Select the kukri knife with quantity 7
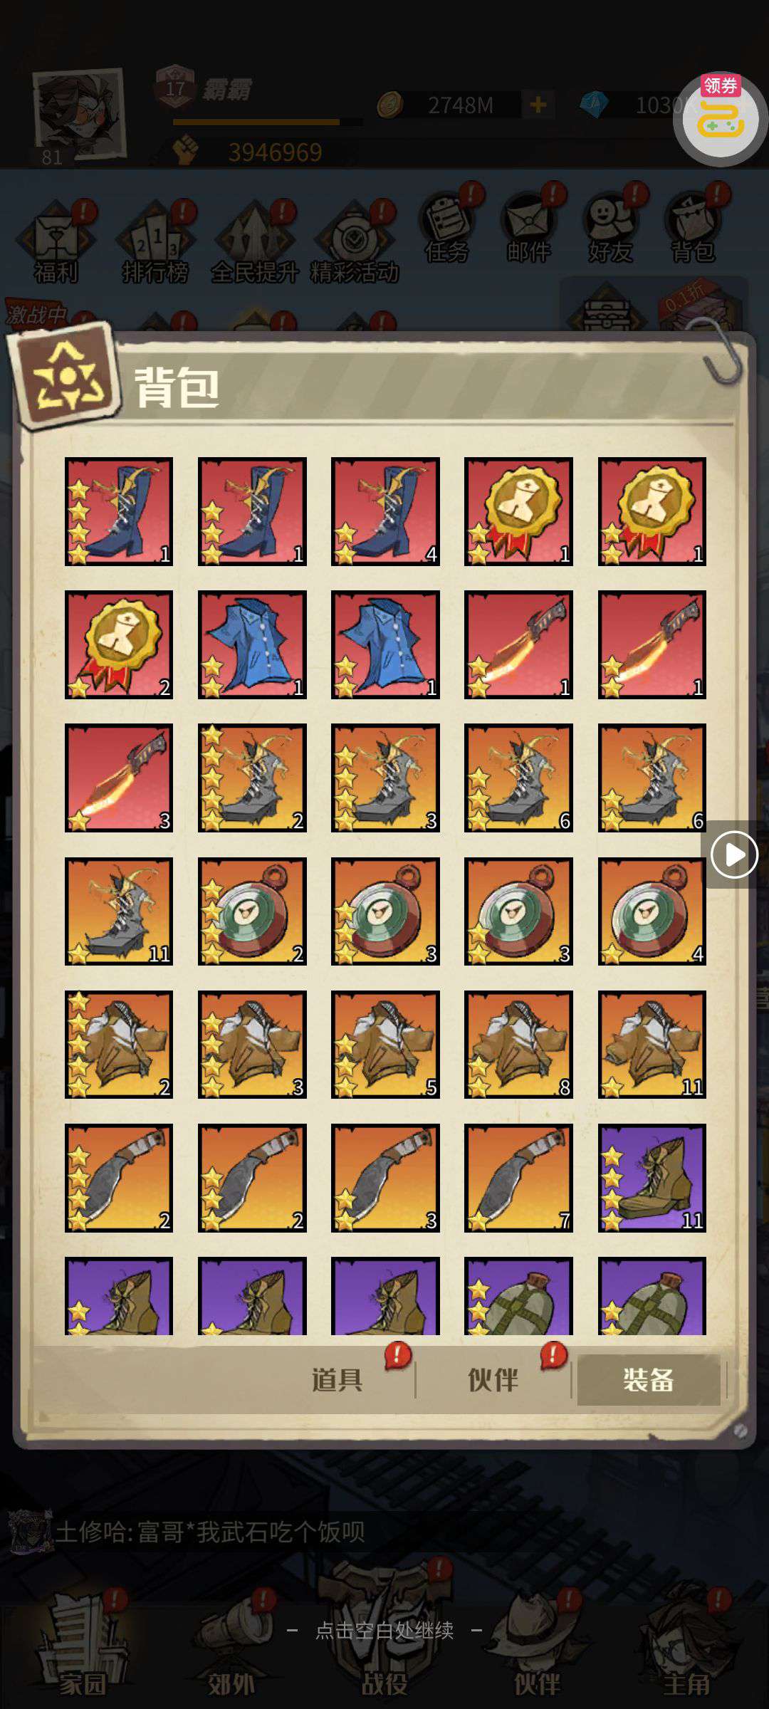769x1709 pixels. tap(518, 1178)
